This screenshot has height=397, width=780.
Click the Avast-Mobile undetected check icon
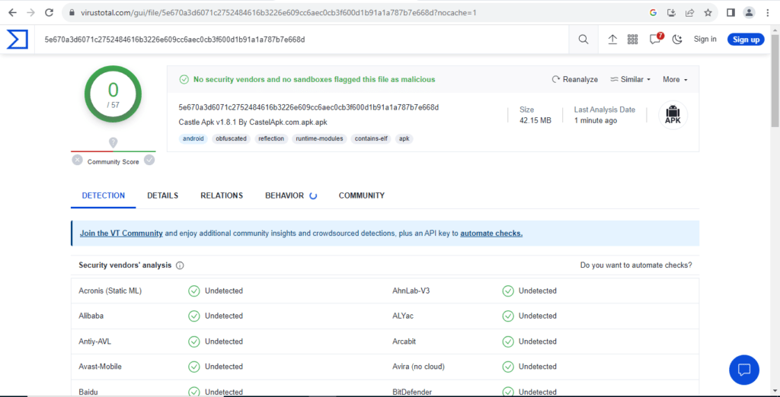[194, 367]
